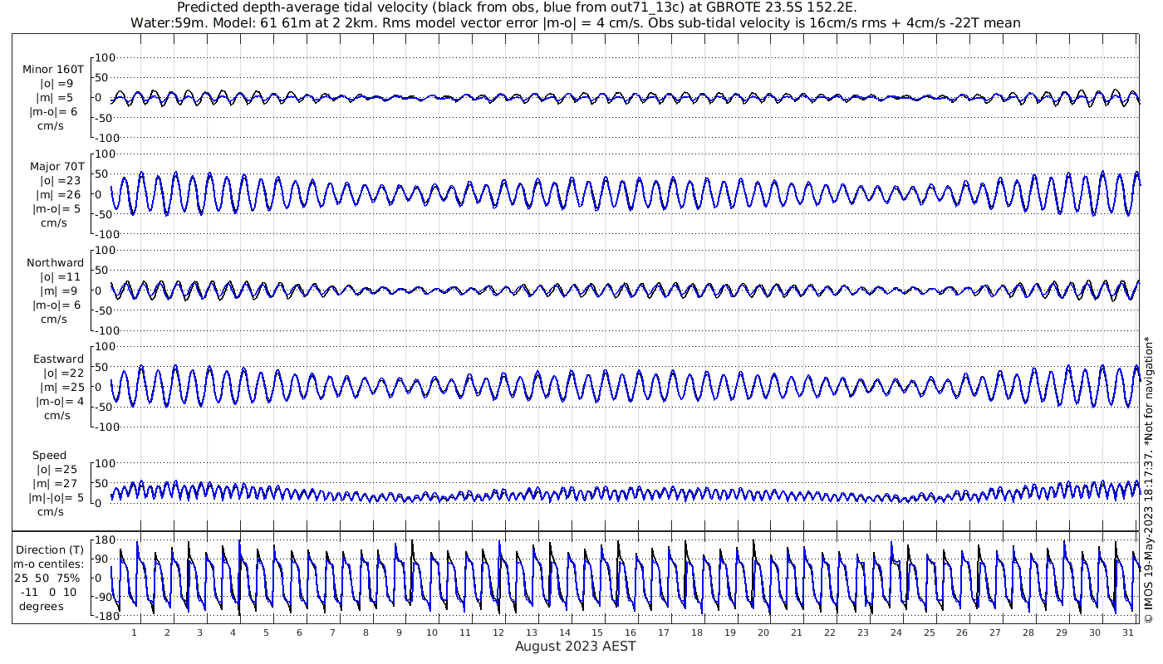Click day '15' tick label on time axis
1163x664 pixels.
point(597,632)
